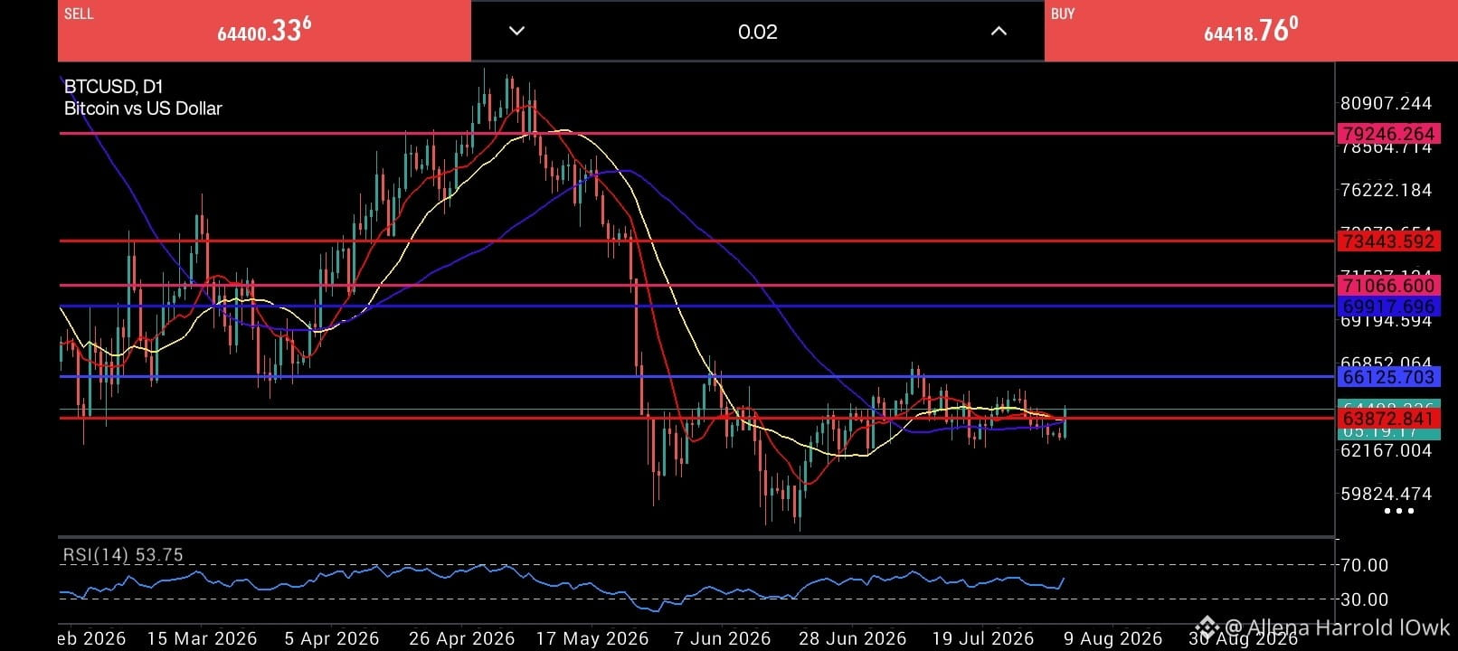Tap the 17 May 2026 date label
Screen dimensions: 1458x651
pos(592,639)
